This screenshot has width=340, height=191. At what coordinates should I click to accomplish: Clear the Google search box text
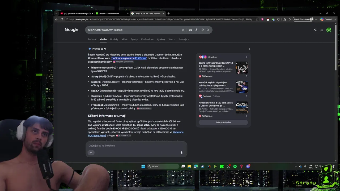point(183,30)
